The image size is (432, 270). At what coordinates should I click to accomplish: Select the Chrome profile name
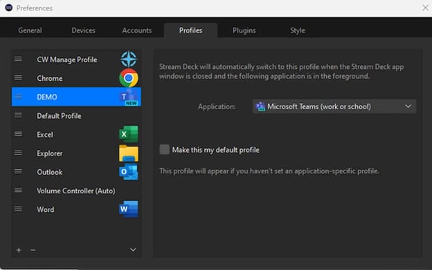(x=50, y=78)
